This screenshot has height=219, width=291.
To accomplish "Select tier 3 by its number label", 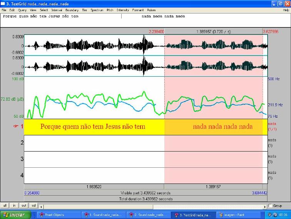I will pos(22,159).
